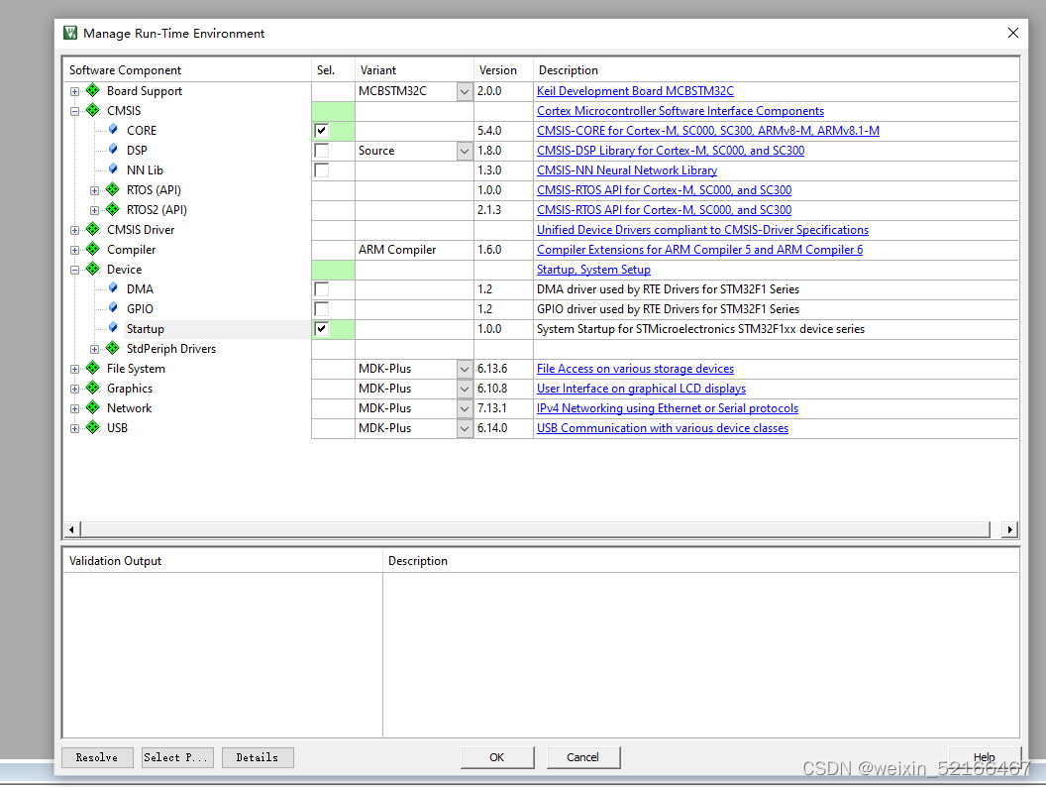Screen dimensions: 1046x787
Task: Click the Version column header
Action: pos(503,70)
